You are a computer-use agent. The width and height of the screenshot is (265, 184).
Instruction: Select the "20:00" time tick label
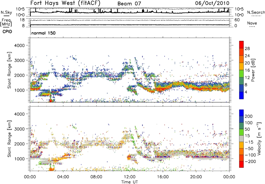point(196,177)
